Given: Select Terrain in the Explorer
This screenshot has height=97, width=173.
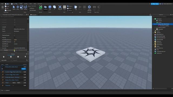Looking at the screenshot, I should 160,22.
